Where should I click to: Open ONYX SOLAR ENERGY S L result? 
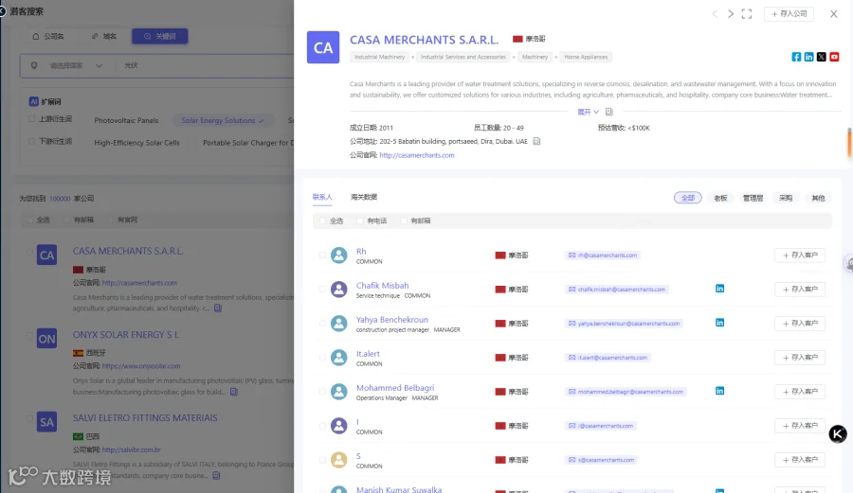click(126, 335)
